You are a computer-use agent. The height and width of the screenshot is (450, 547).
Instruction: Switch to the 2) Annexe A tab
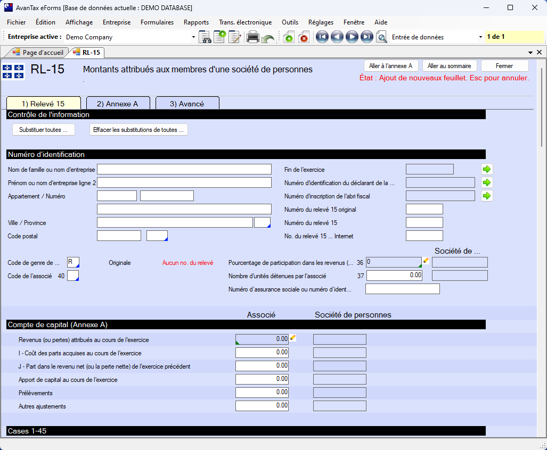pyautogui.click(x=118, y=104)
